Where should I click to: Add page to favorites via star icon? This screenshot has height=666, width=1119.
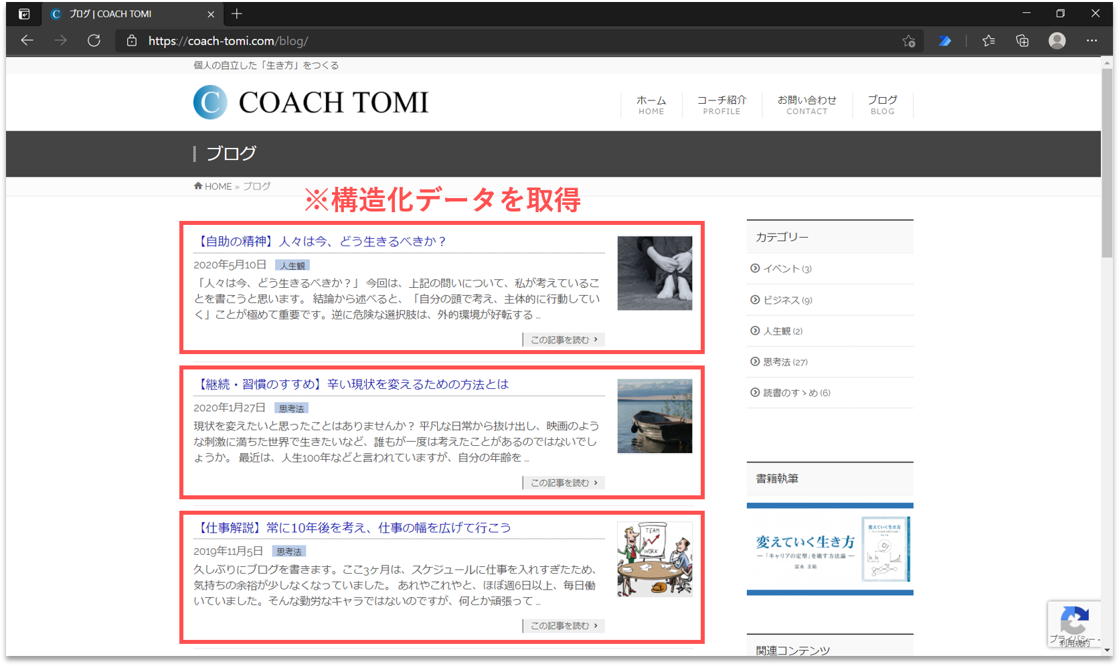908,41
